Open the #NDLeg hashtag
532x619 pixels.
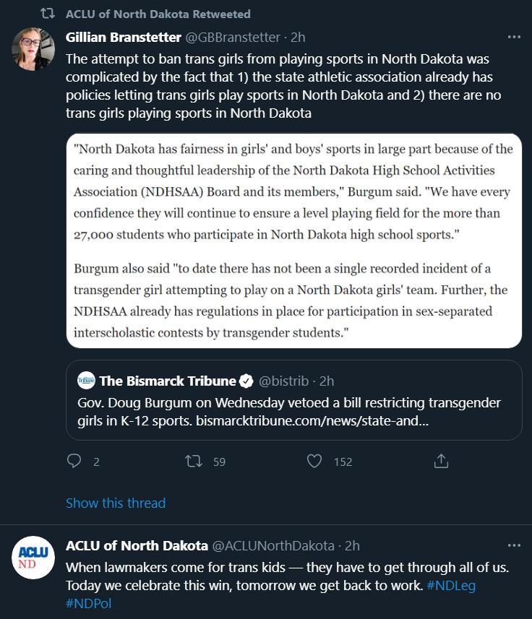pos(451,586)
